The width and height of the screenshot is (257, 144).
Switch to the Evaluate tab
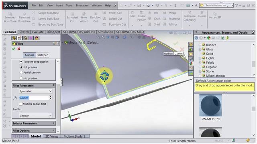(x=38, y=32)
